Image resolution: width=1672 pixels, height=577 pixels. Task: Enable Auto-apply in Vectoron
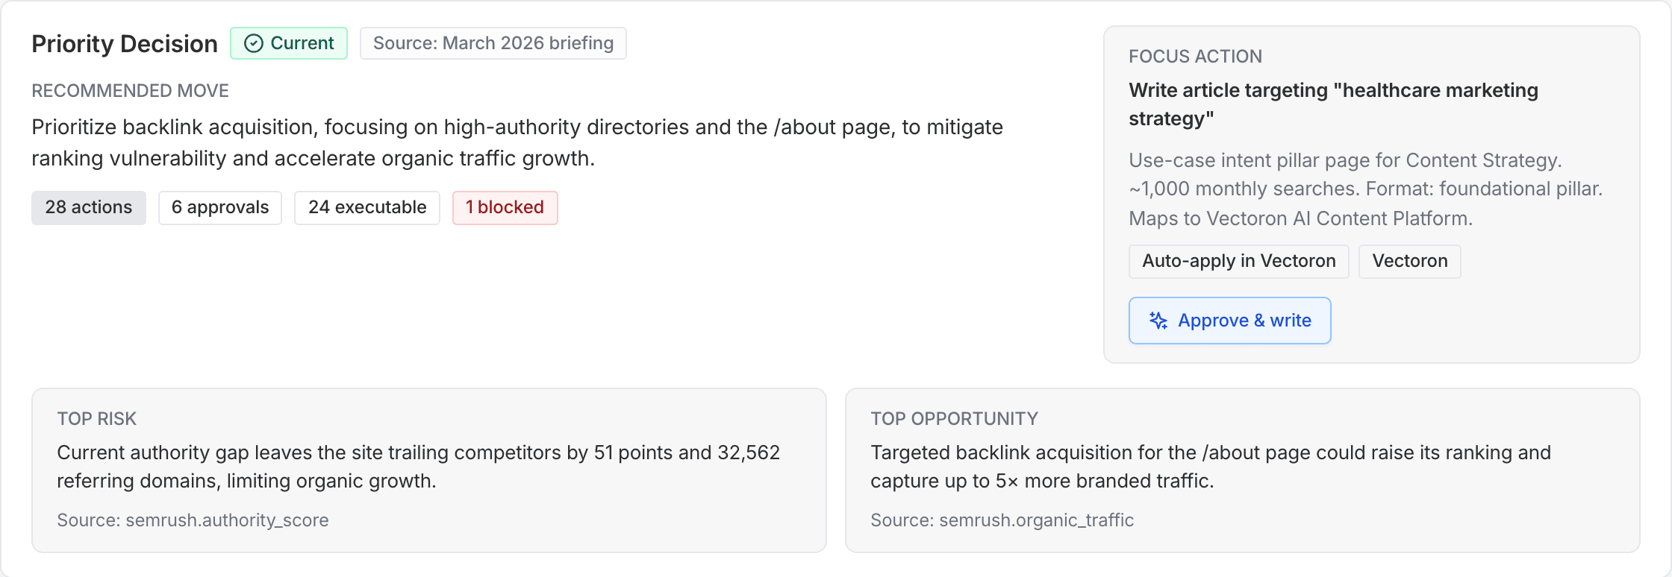(x=1238, y=261)
